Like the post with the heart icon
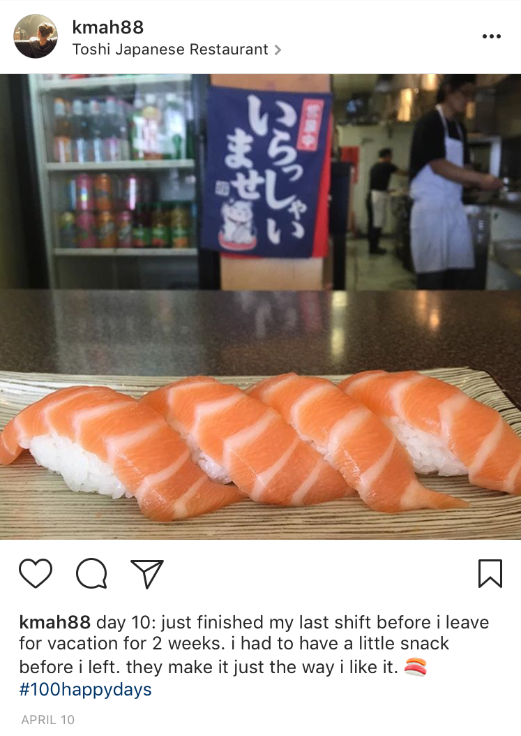 point(35,573)
